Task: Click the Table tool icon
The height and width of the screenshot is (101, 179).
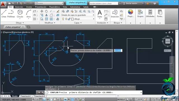Action: [x=106, y=19]
